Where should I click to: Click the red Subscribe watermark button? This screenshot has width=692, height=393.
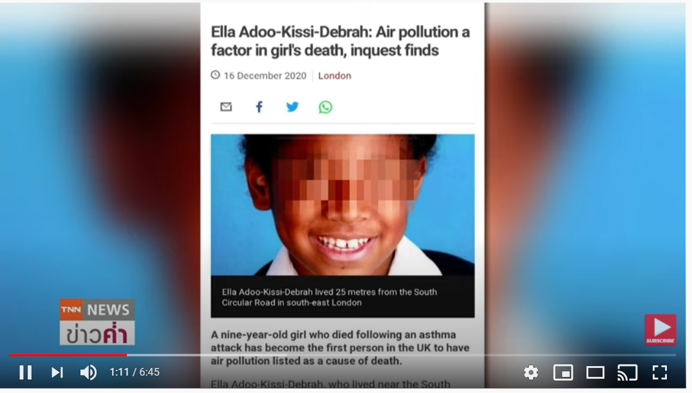pos(660,329)
